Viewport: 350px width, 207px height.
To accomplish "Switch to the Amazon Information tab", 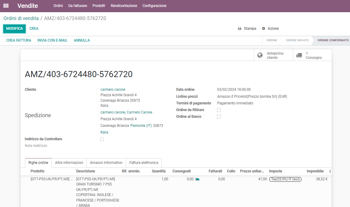I will coord(106,163).
